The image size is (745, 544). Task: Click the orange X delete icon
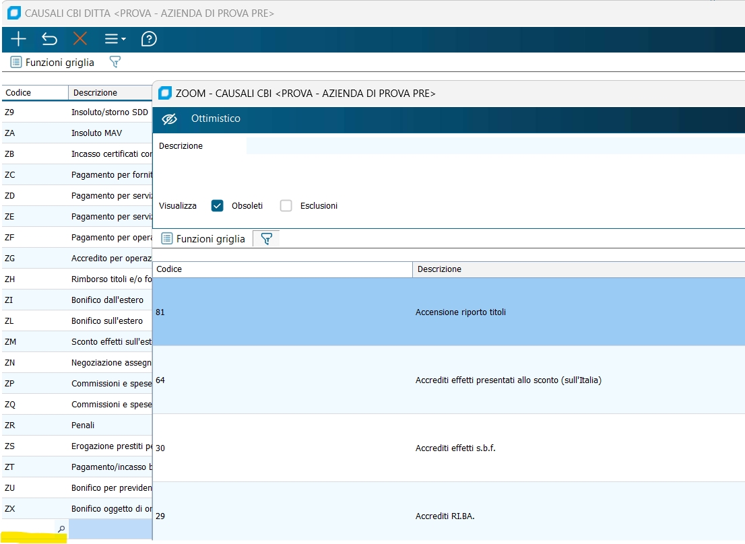coord(80,39)
